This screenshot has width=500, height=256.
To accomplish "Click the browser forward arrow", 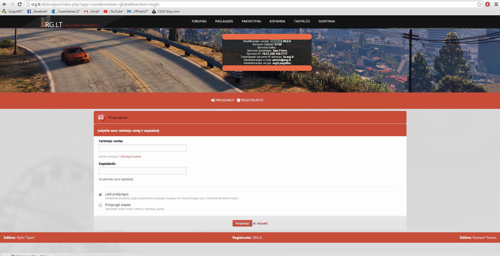I will (12, 4).
